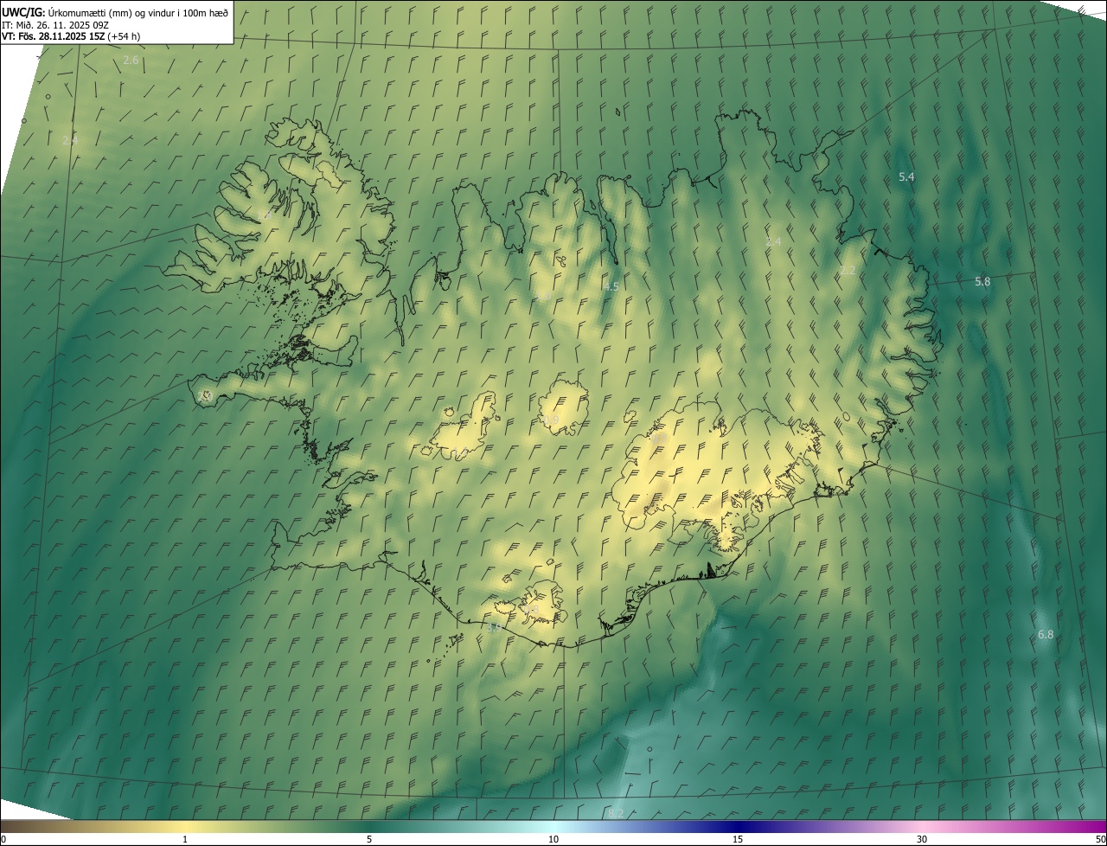Click the 2.4 label over the northwest ocean
This screenshot has width=1107, height=846.
pos(70,139)
